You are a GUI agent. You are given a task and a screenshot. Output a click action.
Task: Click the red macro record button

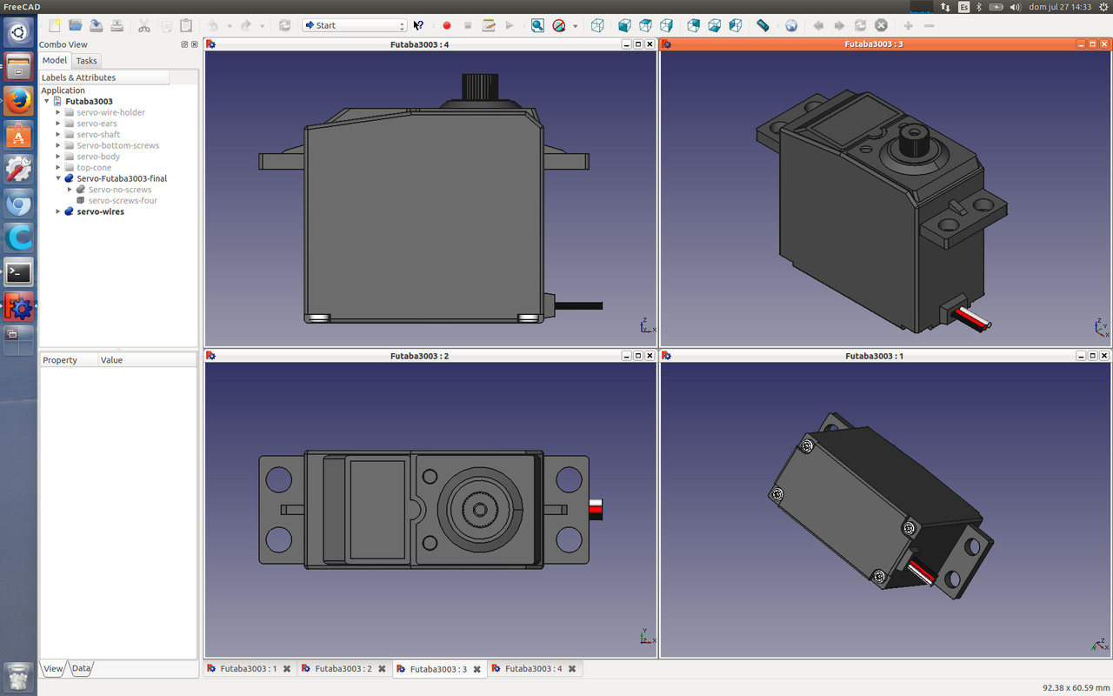pos(447,26)
